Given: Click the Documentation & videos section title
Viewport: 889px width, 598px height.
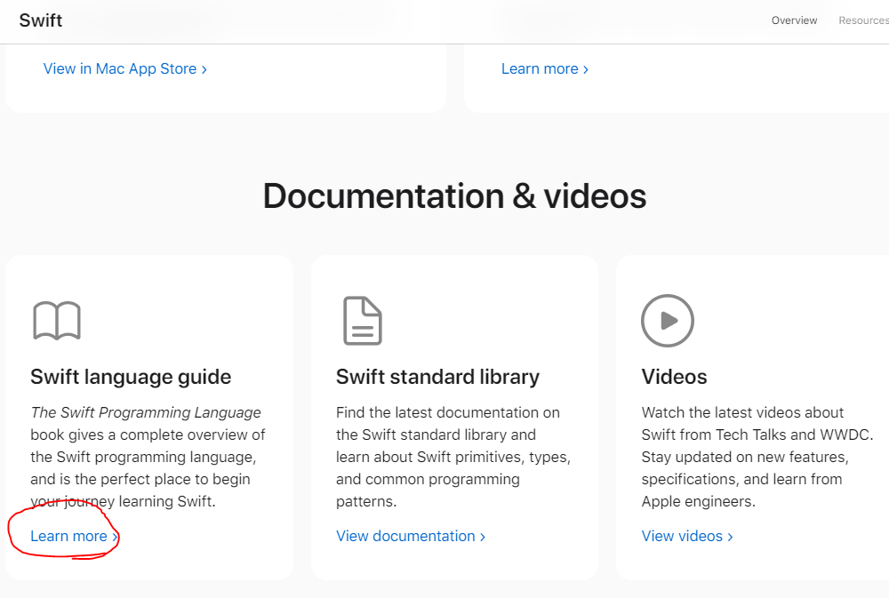Looking at the screenshot, I should pyautogui.click(x=454, y=196).
